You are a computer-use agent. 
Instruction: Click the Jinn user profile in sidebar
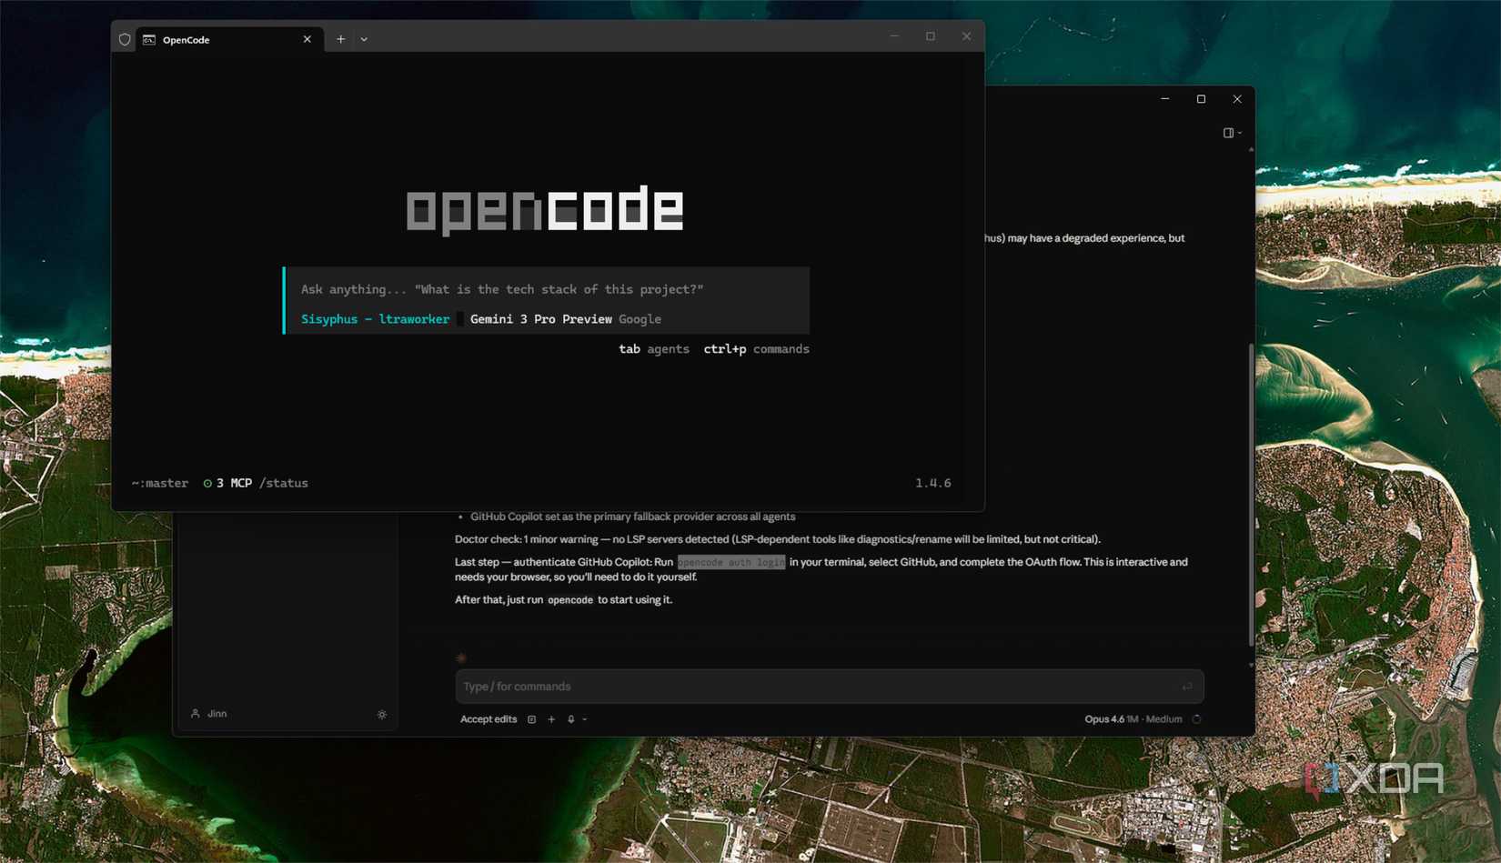click(x=209, y=714)
